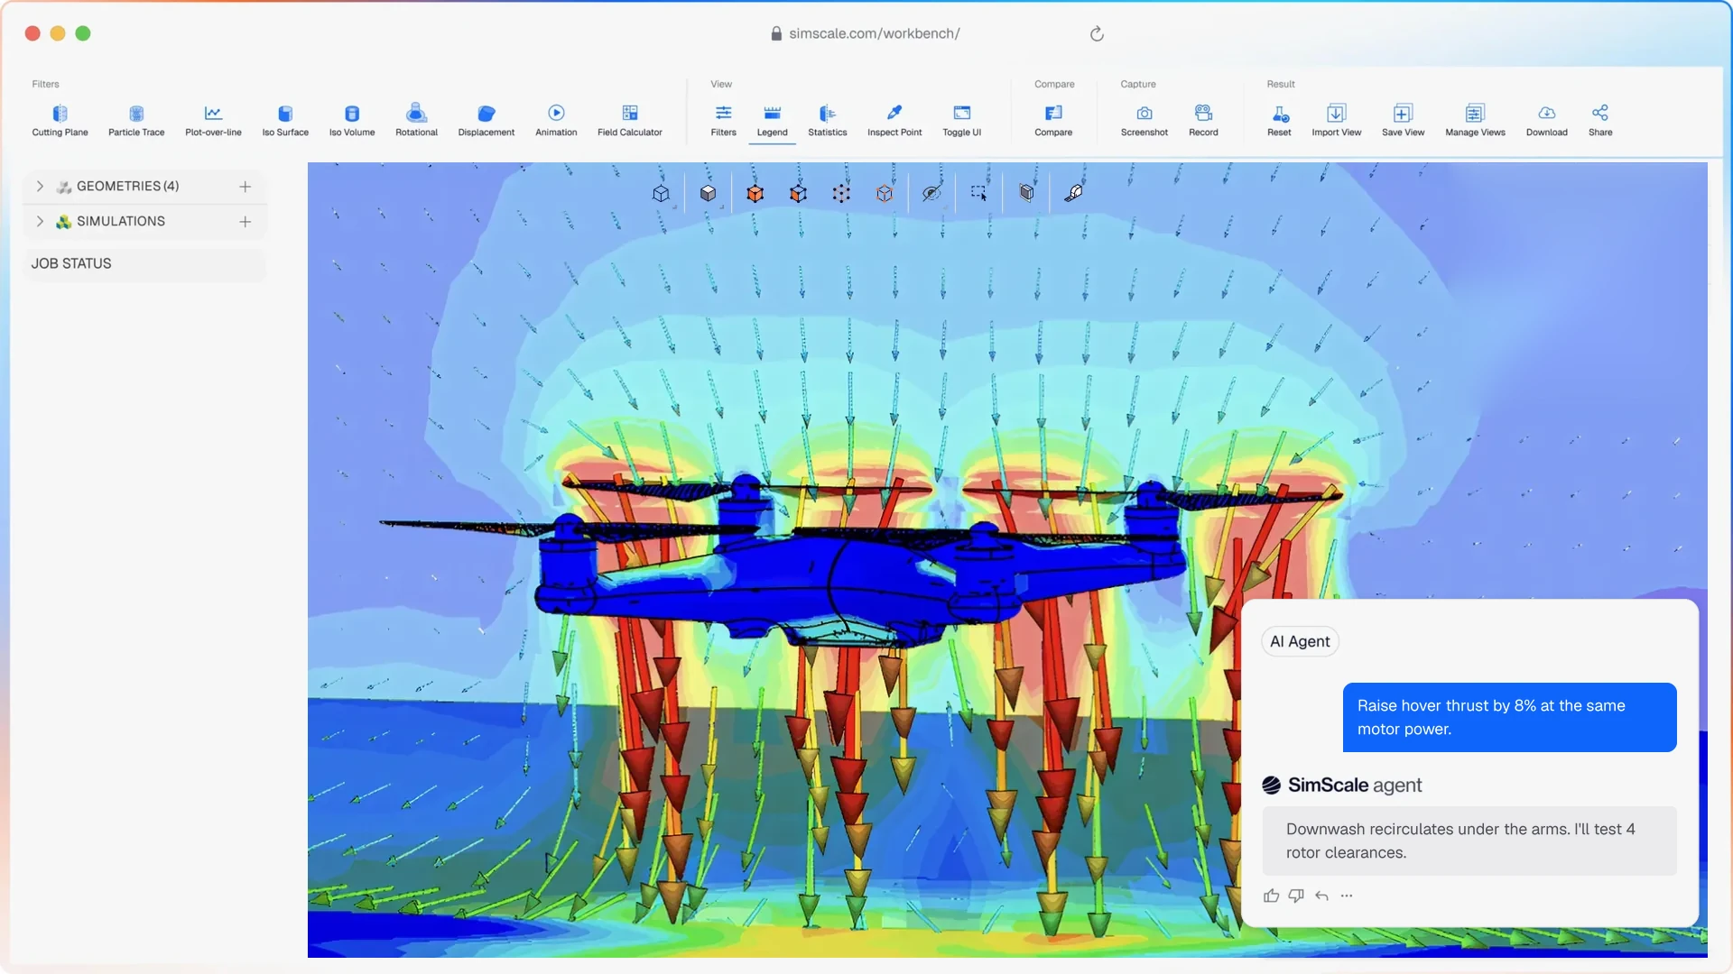Image resolution: width=1733 pixels, height=974 pixels.
Task: Start the Animation tool
Action: pyautogui.click(x=556, y=120)
